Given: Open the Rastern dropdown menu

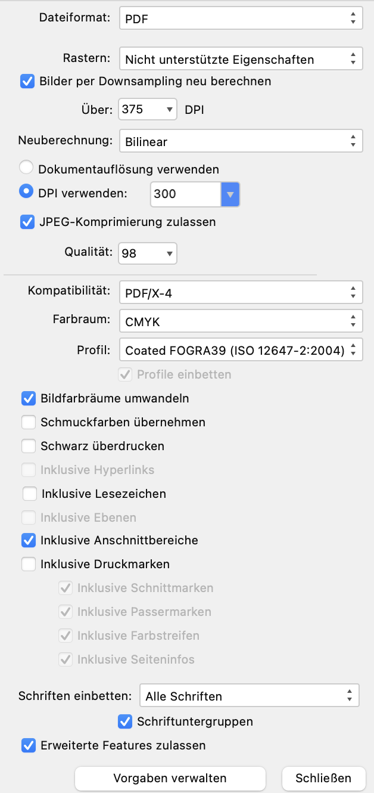Looking at the screenshot, I should [x=241, y=59].
